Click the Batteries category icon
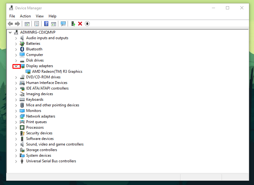254x185 pixels. coord(22,44)
